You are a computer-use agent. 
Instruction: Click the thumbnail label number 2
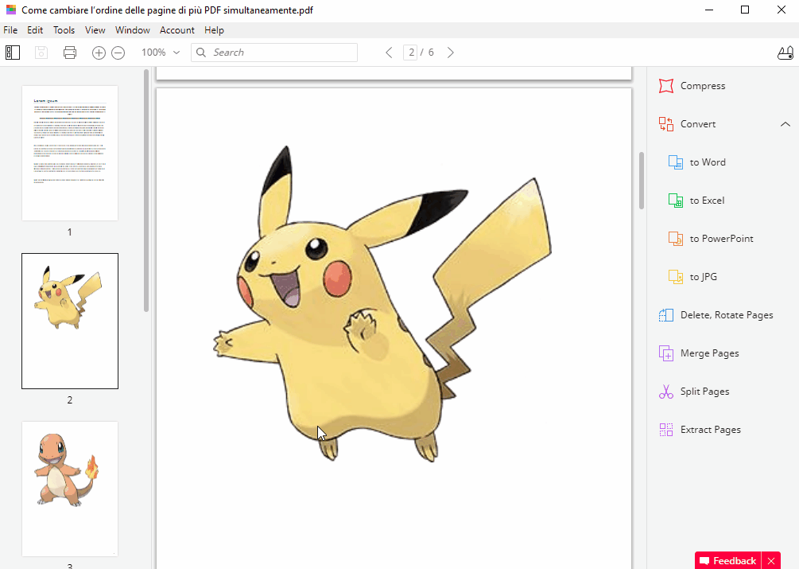[70, 400]
